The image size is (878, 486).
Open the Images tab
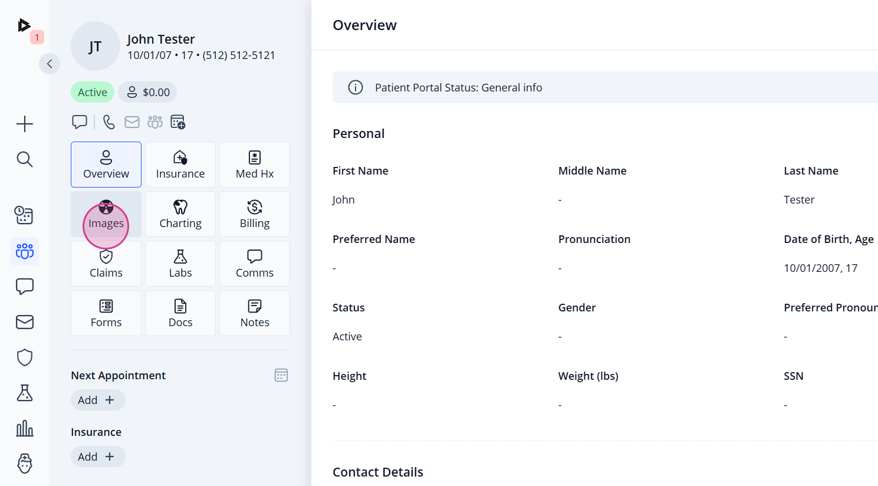[x=106, y=214]
